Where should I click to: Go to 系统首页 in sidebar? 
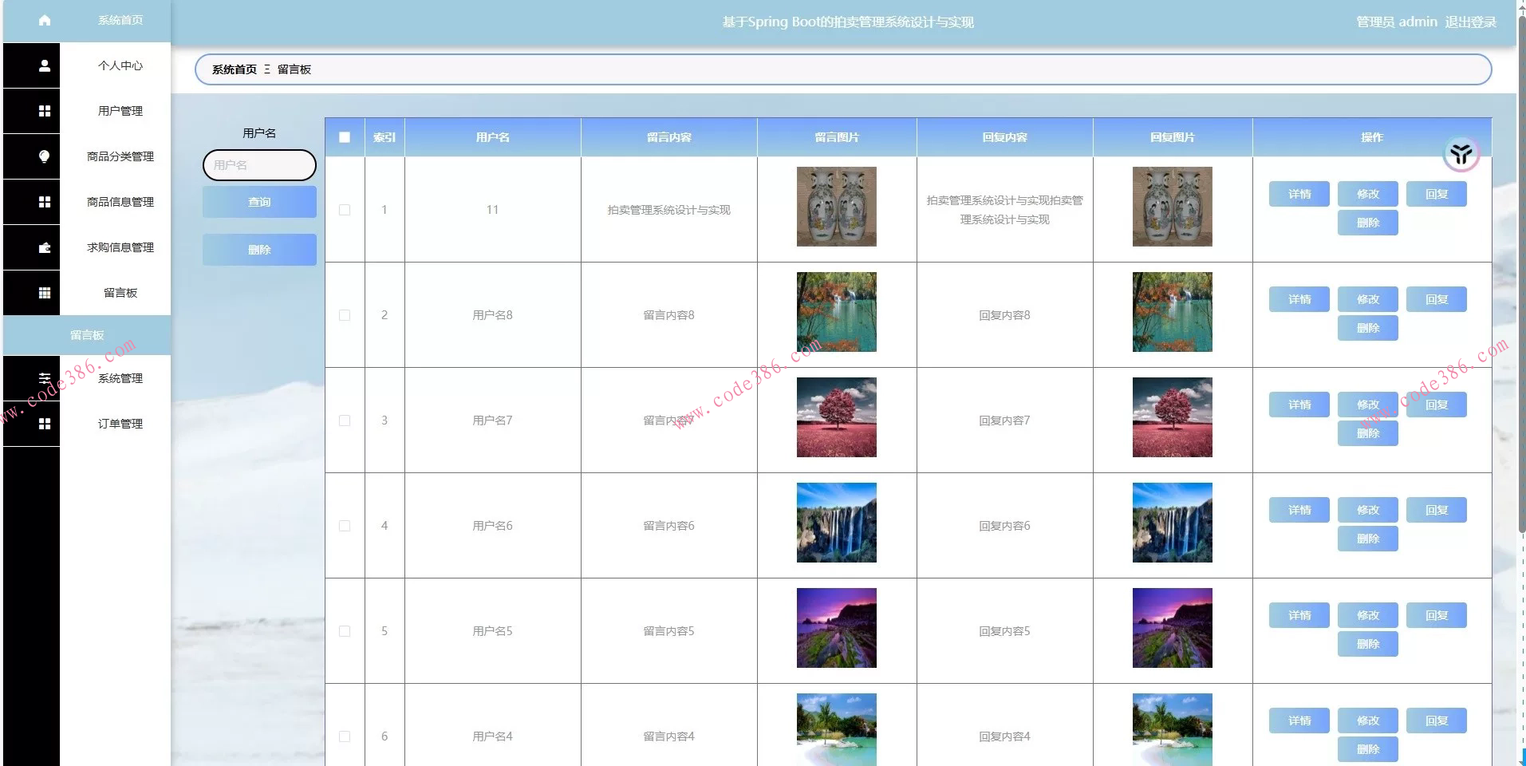coord(120,21)
